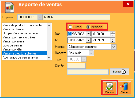Click the Ejecutar report icon button

[110, 88]
